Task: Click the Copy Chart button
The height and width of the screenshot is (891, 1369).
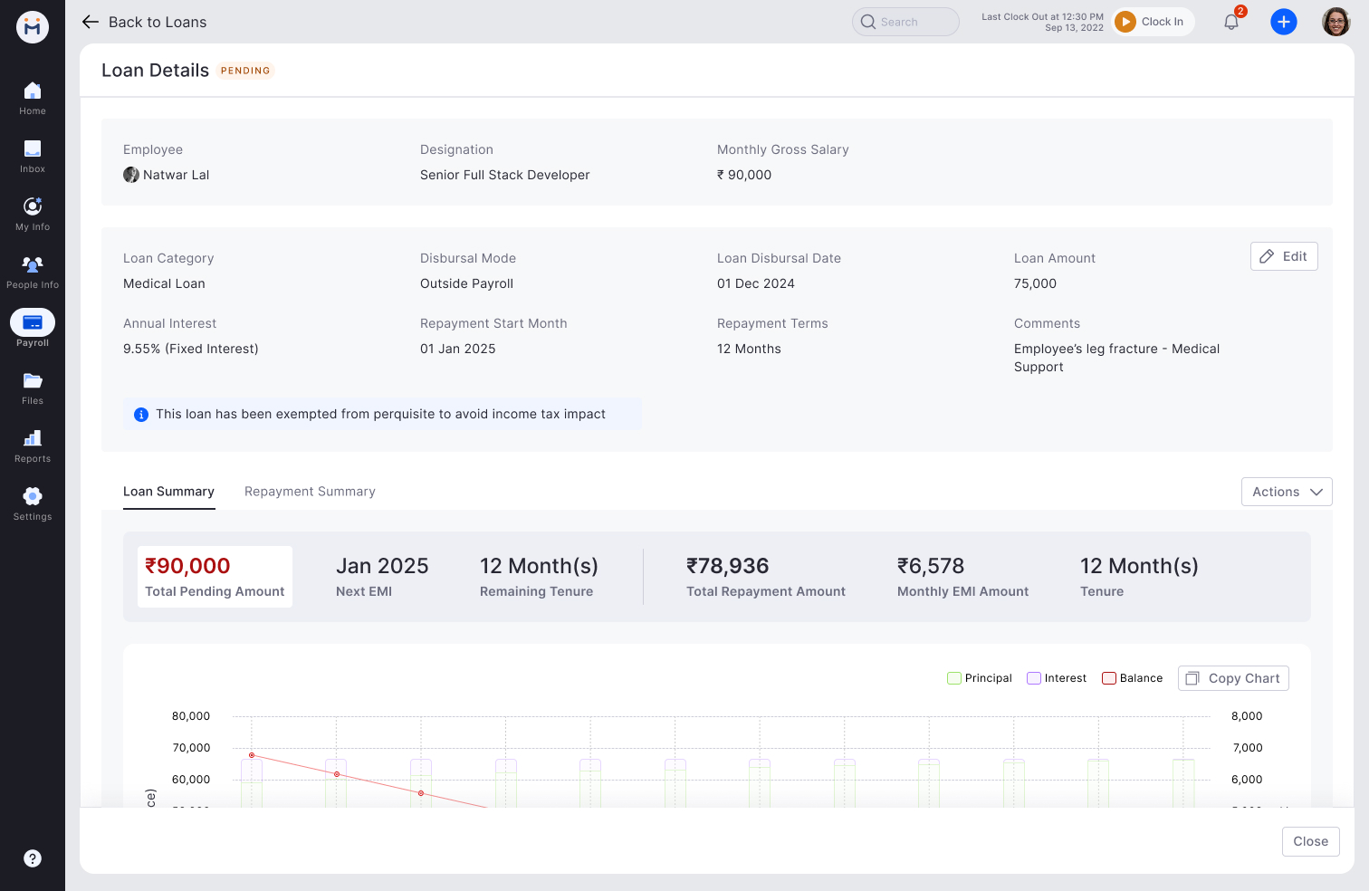Action: (1233, 677)
